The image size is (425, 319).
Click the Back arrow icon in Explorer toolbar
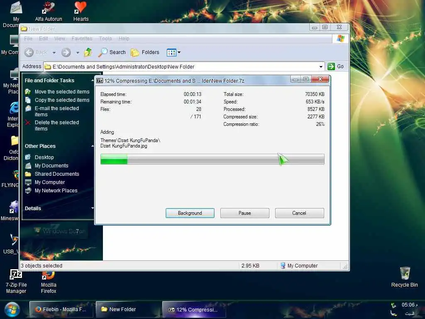point(29,52)
